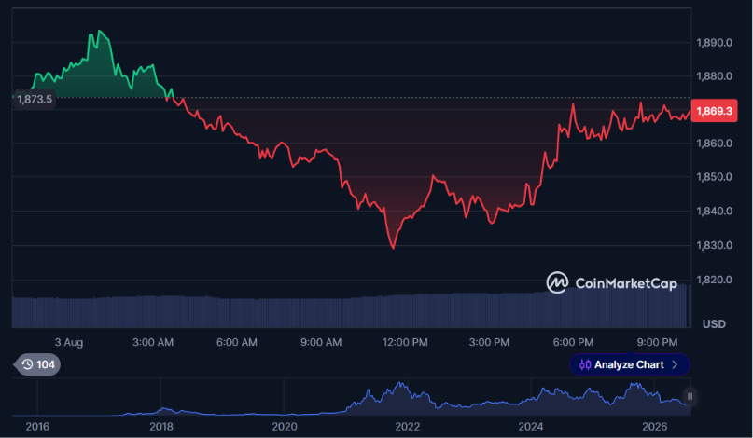Click the 12:00 PM time axis label

click(x=405, y=343)
